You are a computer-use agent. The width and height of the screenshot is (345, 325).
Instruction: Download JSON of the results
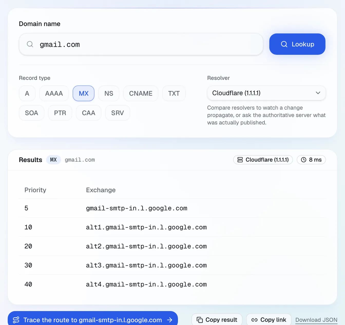click(316, 320)
